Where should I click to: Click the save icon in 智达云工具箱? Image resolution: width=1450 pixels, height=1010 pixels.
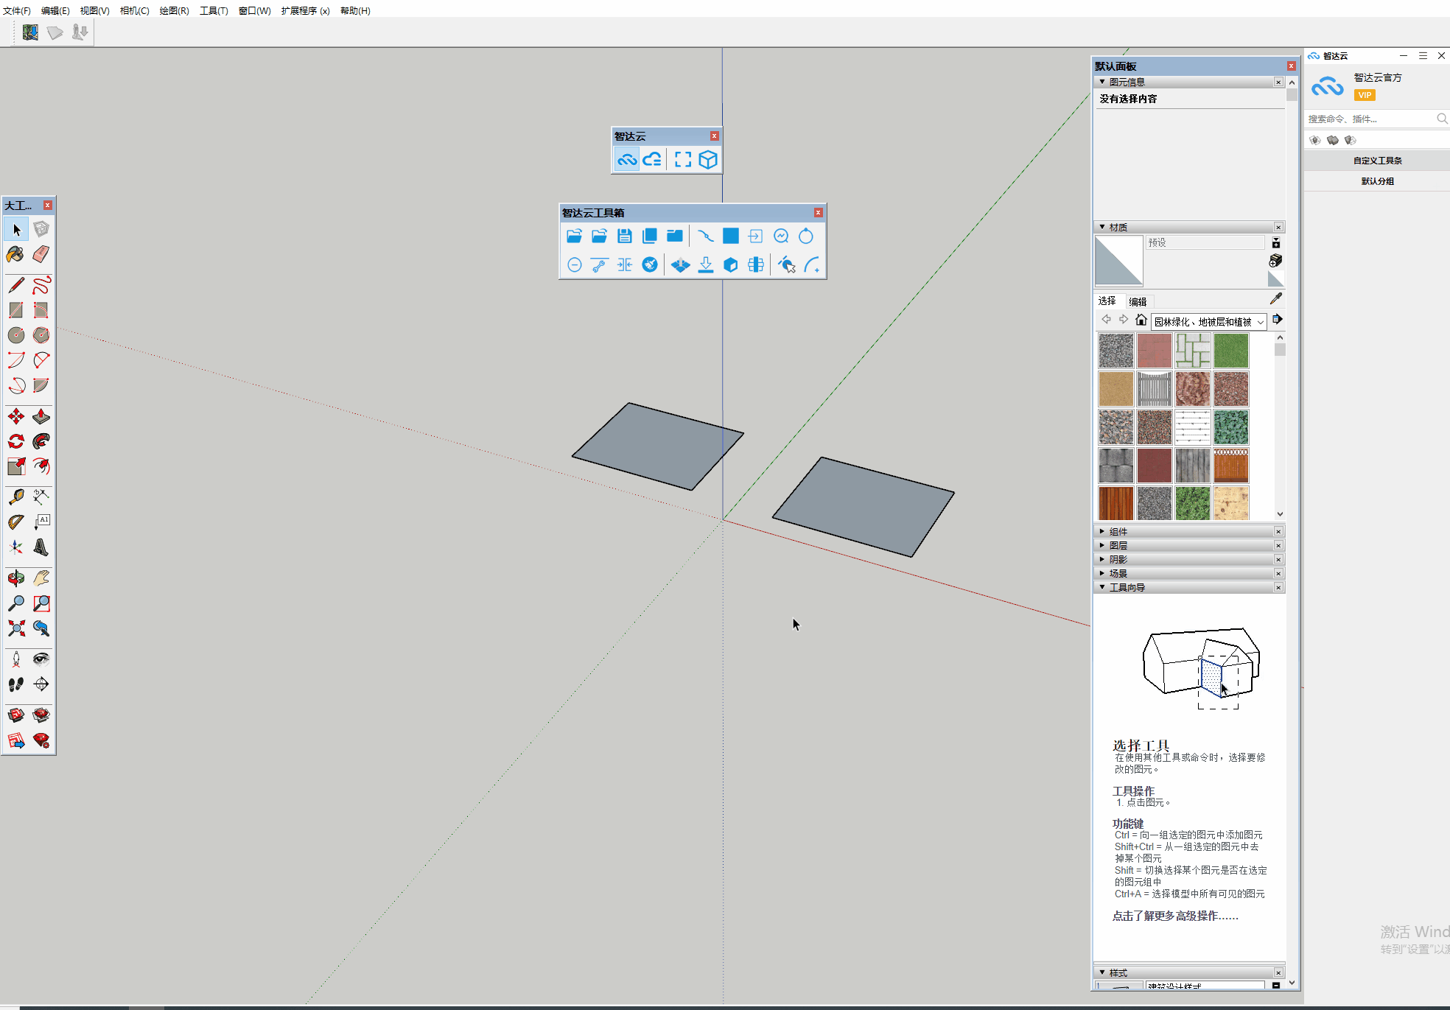coord(624,236)
